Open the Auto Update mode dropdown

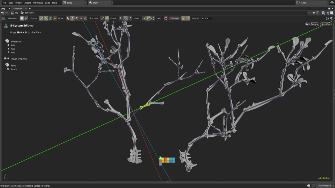pyautogui.click(x=326, y=186)
